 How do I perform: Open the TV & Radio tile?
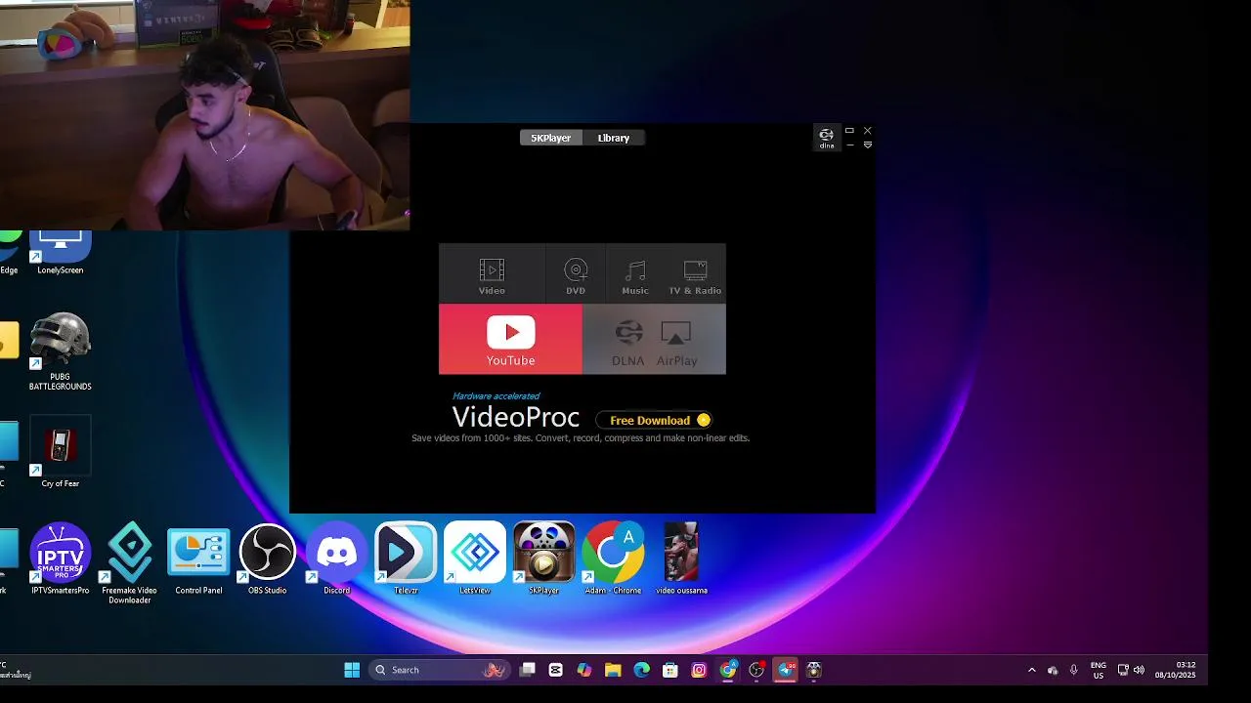click(695, 273)
